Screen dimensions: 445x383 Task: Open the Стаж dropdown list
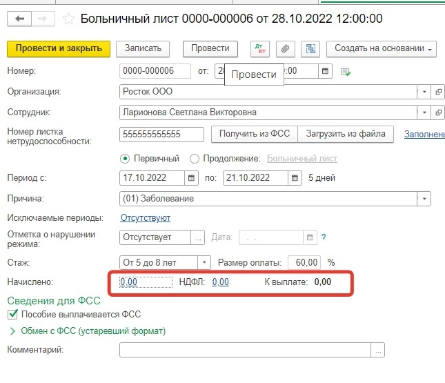click(204, 262)
